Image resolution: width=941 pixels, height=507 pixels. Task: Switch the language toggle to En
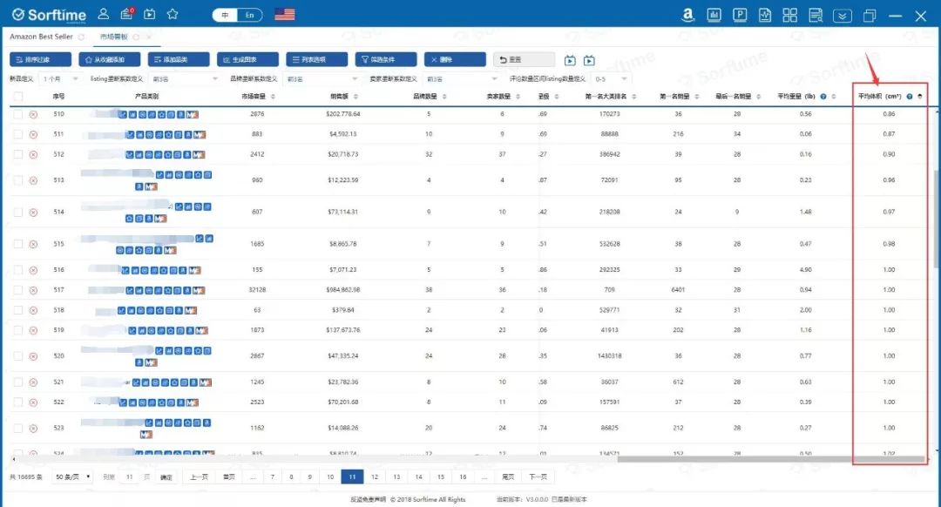250,15
